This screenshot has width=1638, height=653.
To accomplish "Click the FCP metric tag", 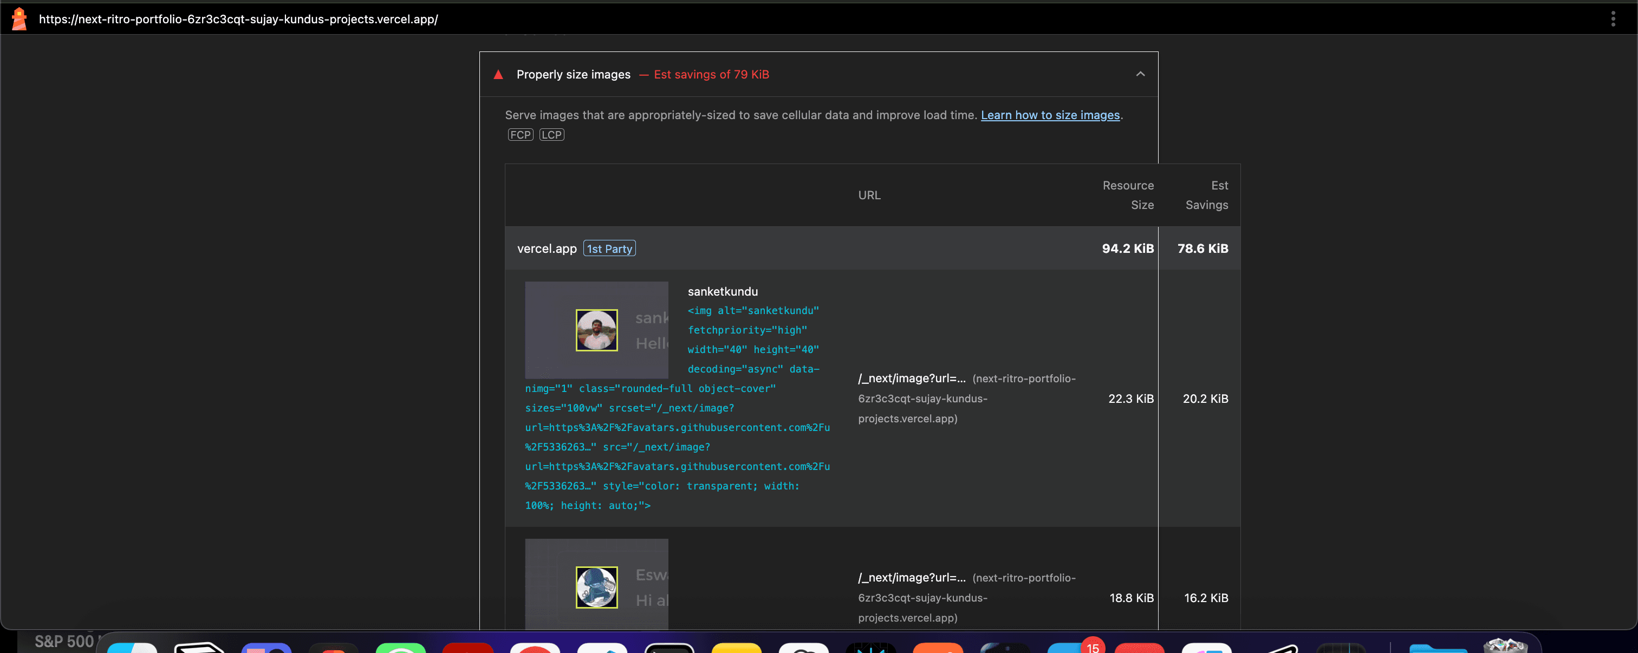I will [x=519, y=135].
